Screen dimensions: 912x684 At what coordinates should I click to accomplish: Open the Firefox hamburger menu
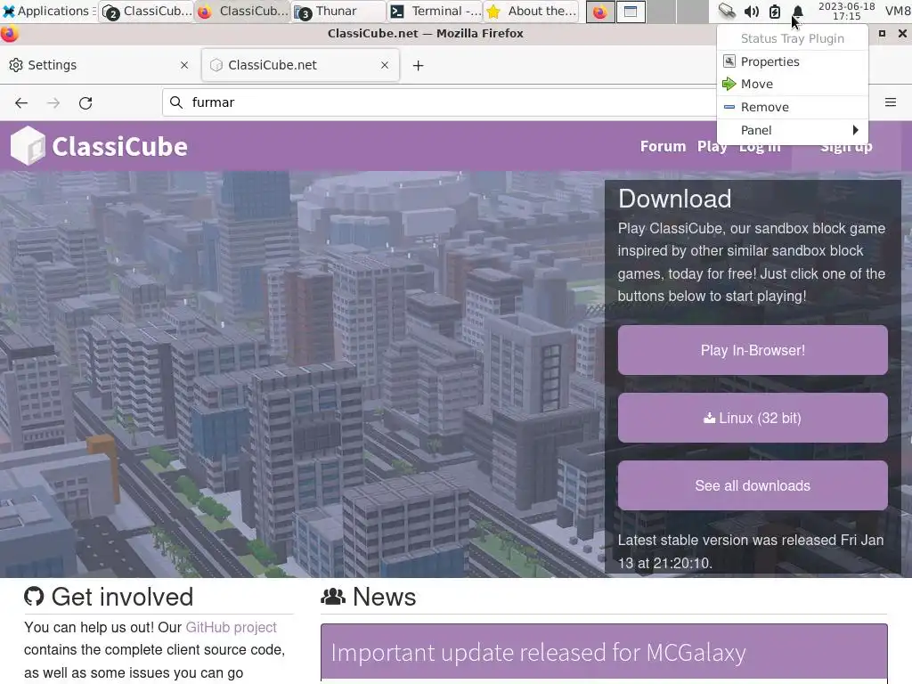pyautogui.click(x=891, y=102)
